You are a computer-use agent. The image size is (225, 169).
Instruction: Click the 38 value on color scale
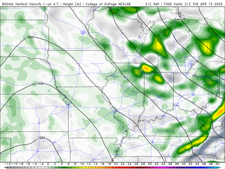click(x=177, y=164)
